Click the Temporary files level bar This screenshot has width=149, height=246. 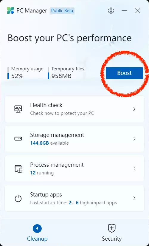pos(49,73)
